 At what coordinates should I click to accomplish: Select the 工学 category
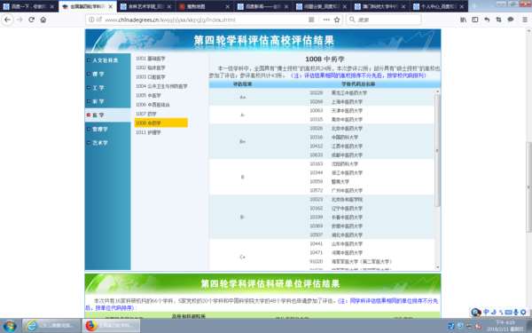click(98, 88)
